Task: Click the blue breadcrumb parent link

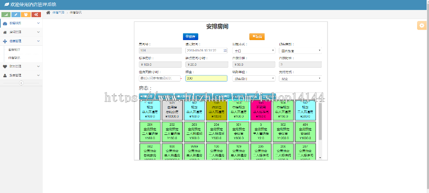Action: (59, 12)
